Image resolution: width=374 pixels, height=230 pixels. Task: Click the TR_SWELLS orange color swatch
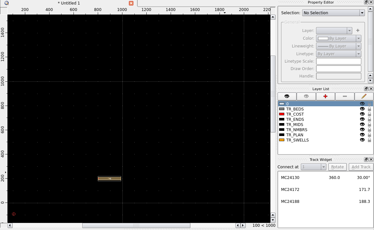(282, 140)
